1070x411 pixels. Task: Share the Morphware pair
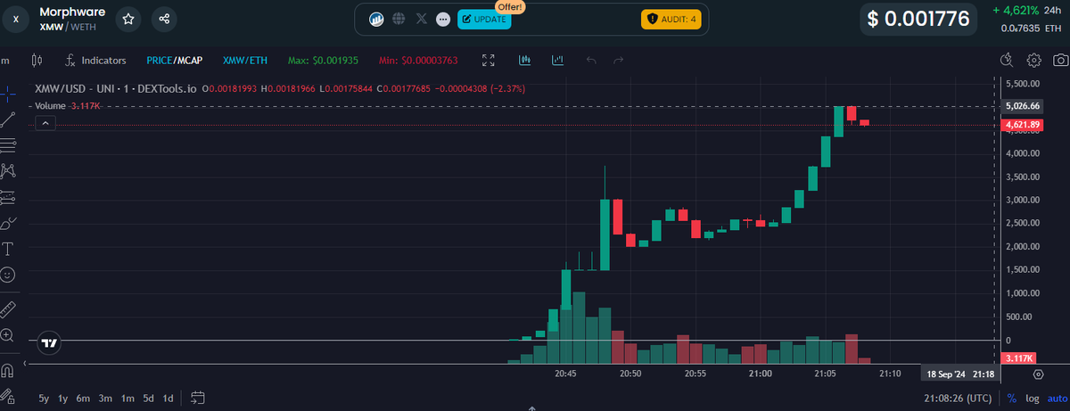(163, 19)
